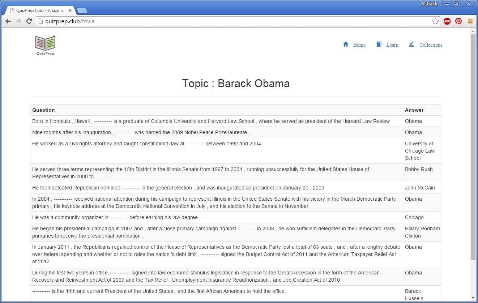Image resolution: width=478 pixels, height=303 pixels.
Task: Reload the page with the refresh icon
Action: [x=29, y=21]
